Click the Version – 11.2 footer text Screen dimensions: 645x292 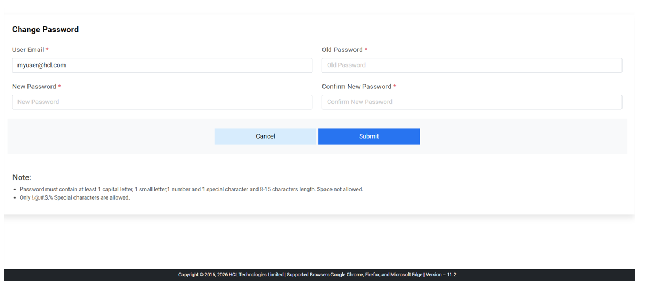441,275
